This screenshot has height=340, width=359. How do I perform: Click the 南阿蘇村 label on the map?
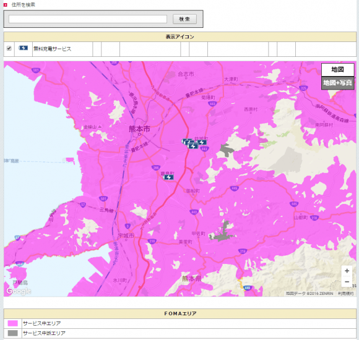(324, 125)
